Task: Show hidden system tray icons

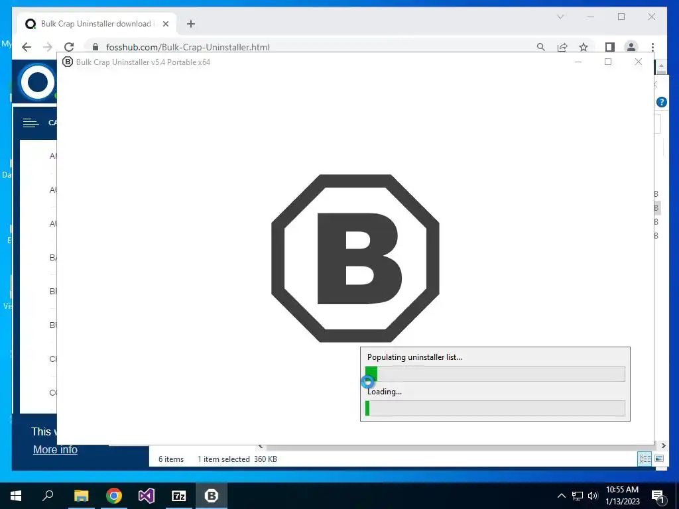Action: [x=561, y=496]
